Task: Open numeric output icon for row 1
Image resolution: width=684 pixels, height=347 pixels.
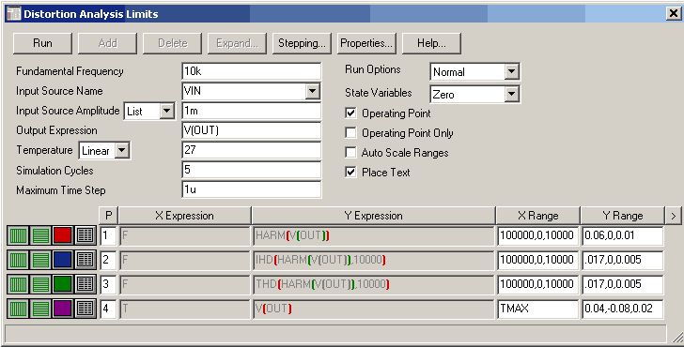Action: point(85,235)
